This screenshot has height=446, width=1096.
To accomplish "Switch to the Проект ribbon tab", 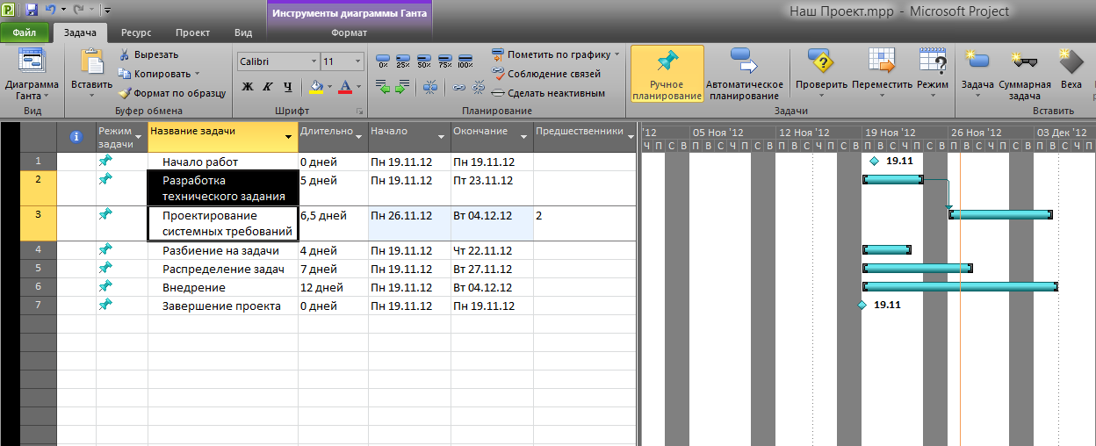I will click(x=192, y=32).
